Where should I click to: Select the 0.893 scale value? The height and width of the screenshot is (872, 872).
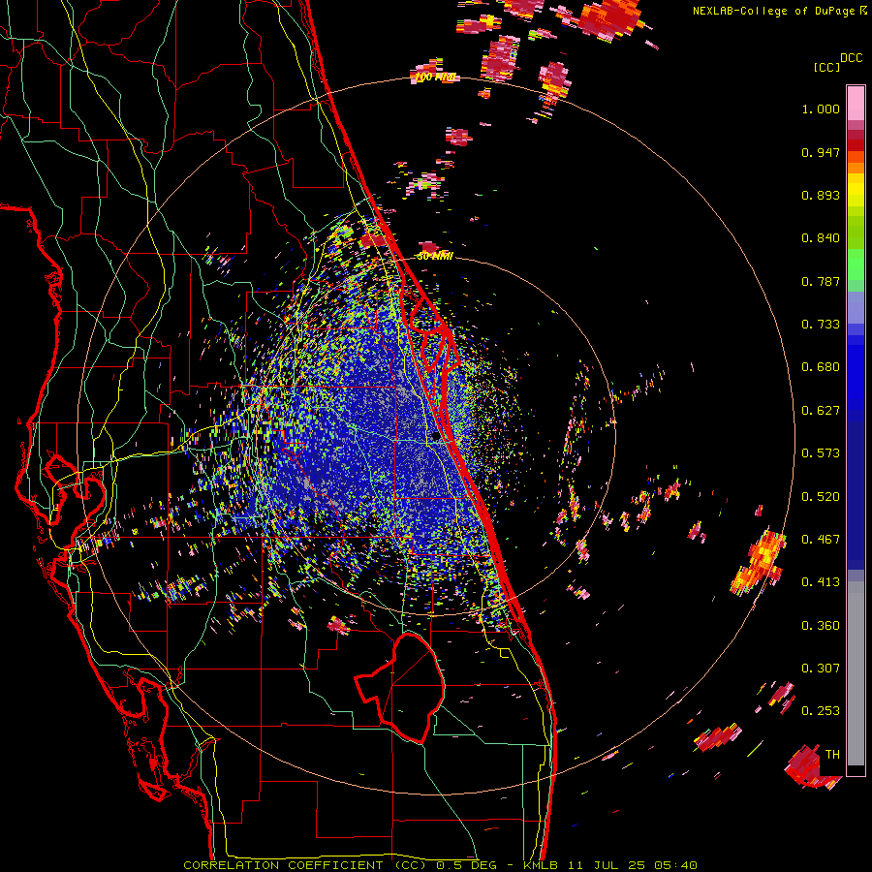click(x=821, y=195)
